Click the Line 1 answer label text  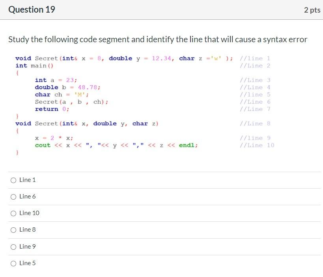click(28, 180)
